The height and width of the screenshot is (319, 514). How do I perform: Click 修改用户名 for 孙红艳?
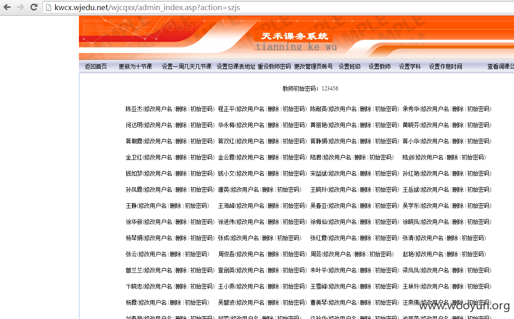click(435, 173)
